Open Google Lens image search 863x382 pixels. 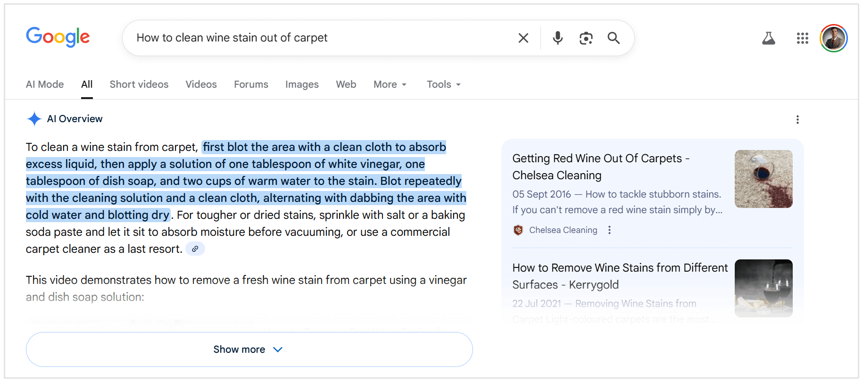coord(586,38)
